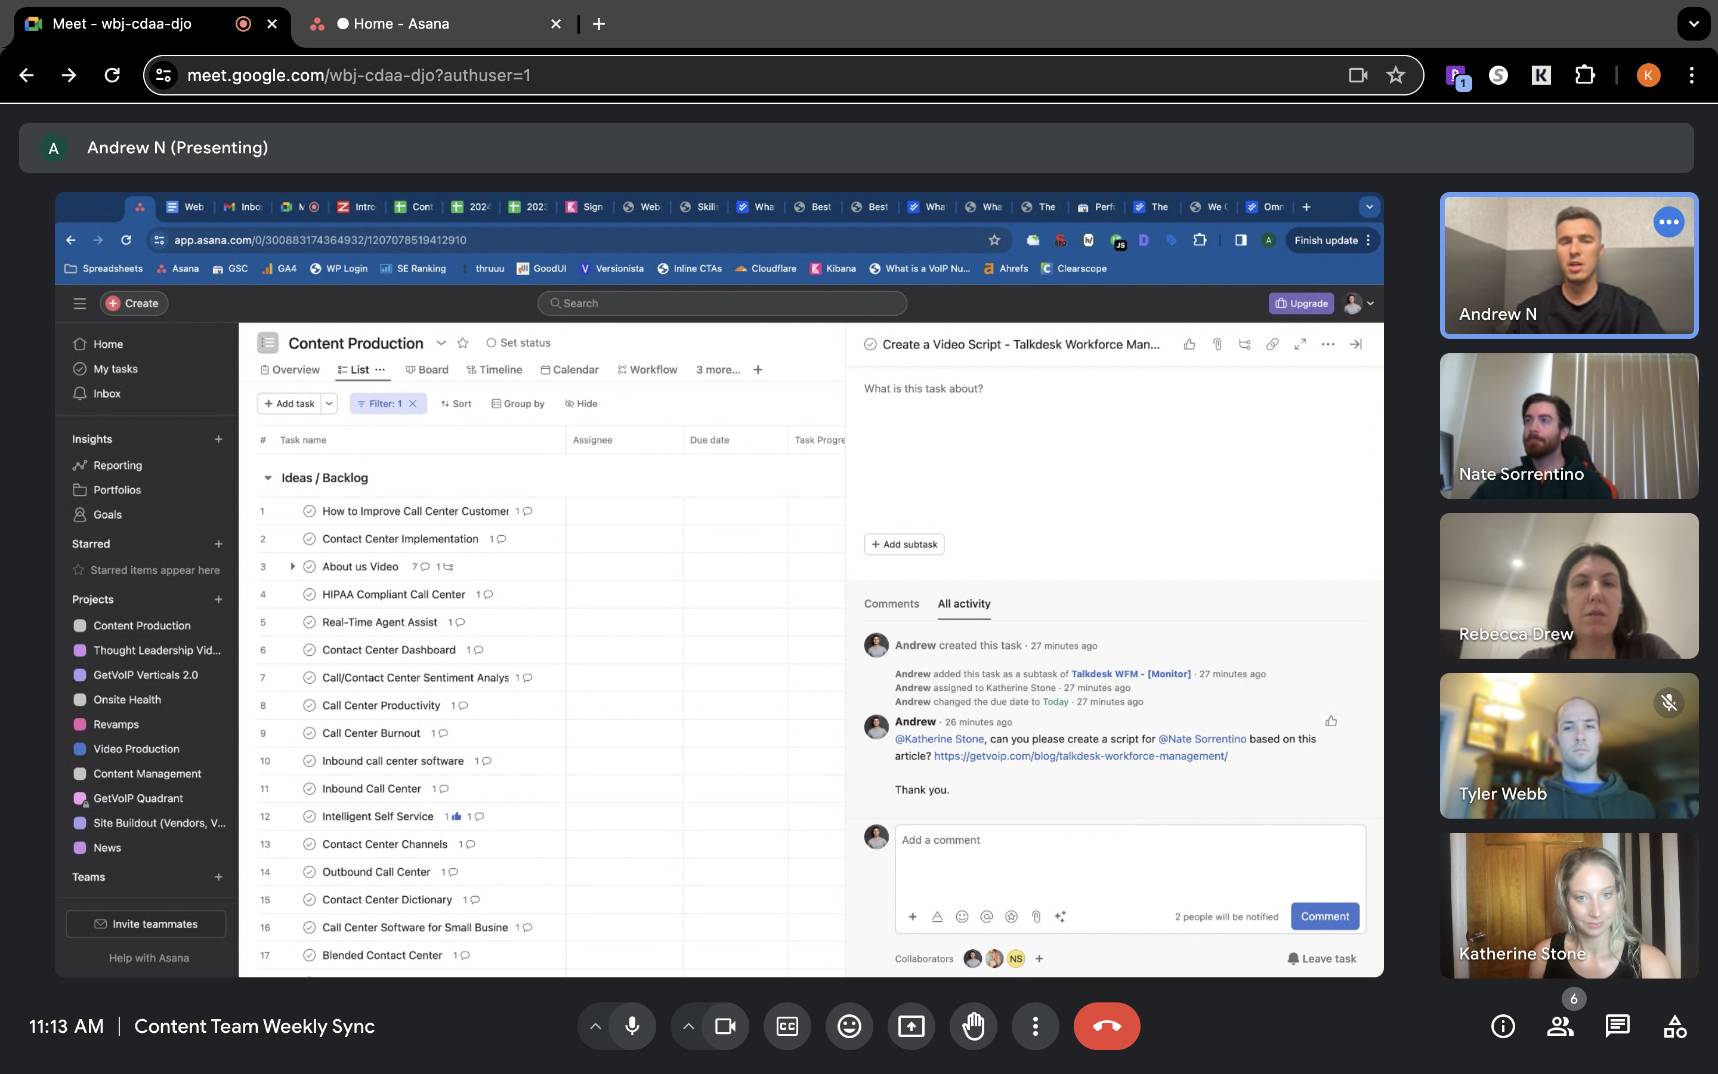Switch to the Timeline view tab
This screenshot has height=1074, width=1718.
pyautogui.click(x=494, y=369)
